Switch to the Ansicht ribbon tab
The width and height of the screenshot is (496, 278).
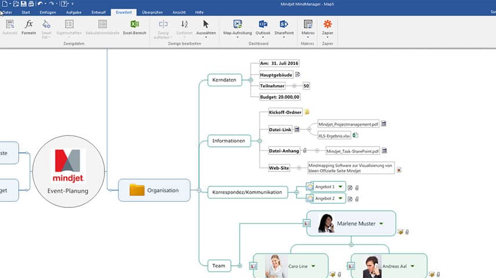[179, 12]
